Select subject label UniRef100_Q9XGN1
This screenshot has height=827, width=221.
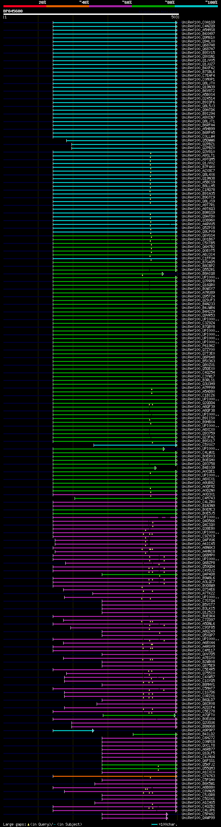point(198,56)
